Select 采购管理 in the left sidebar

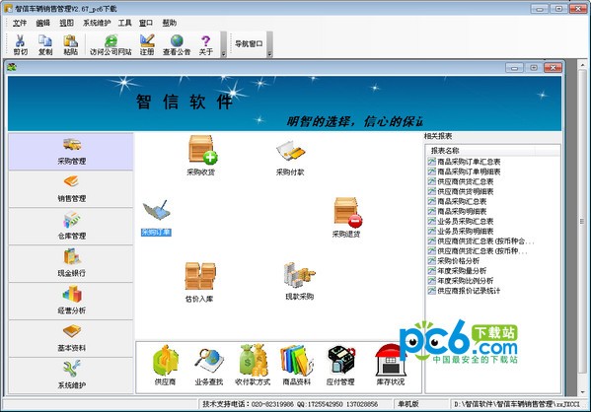pos(71,152)
